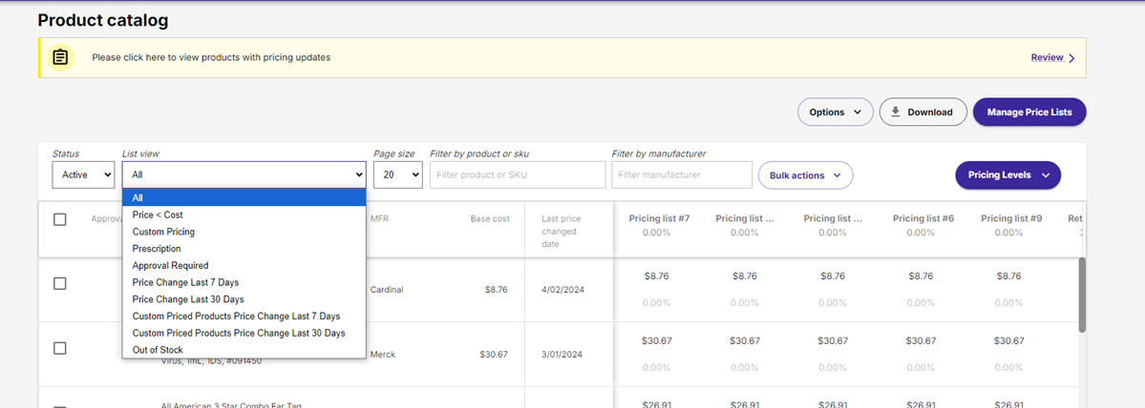Click the Product catalog heading
1145x408 pixels.
point(103,20)
